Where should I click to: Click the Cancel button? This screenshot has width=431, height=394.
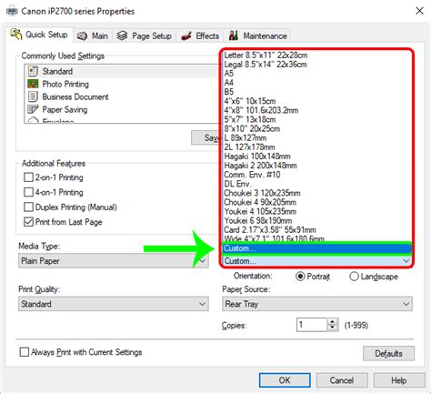pos(342,380)
